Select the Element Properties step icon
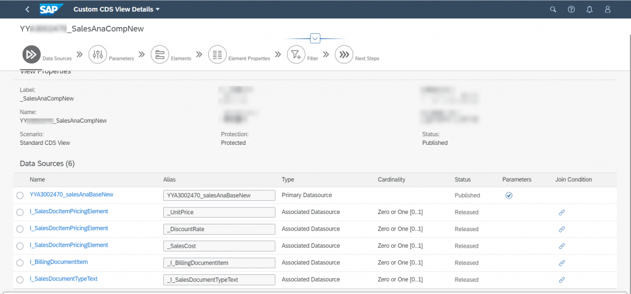The image size is (631, 294). pyautogui.click(x=218, y=54)
